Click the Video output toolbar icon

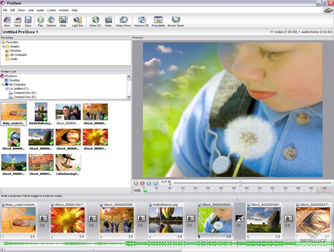coord(108,22)
